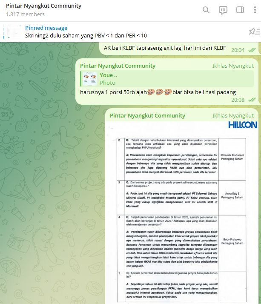Open sender name above the HILLCON photo
This screenshot has height=304, width=261.
click(x=147, y=115)
